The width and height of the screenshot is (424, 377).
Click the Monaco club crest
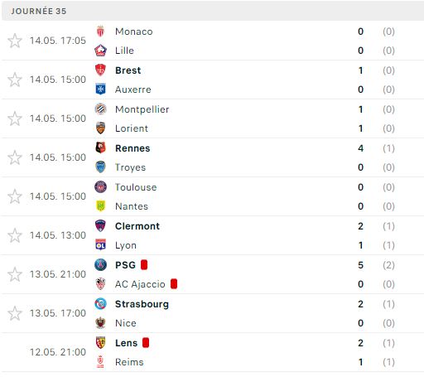click(x=100, y=31)
